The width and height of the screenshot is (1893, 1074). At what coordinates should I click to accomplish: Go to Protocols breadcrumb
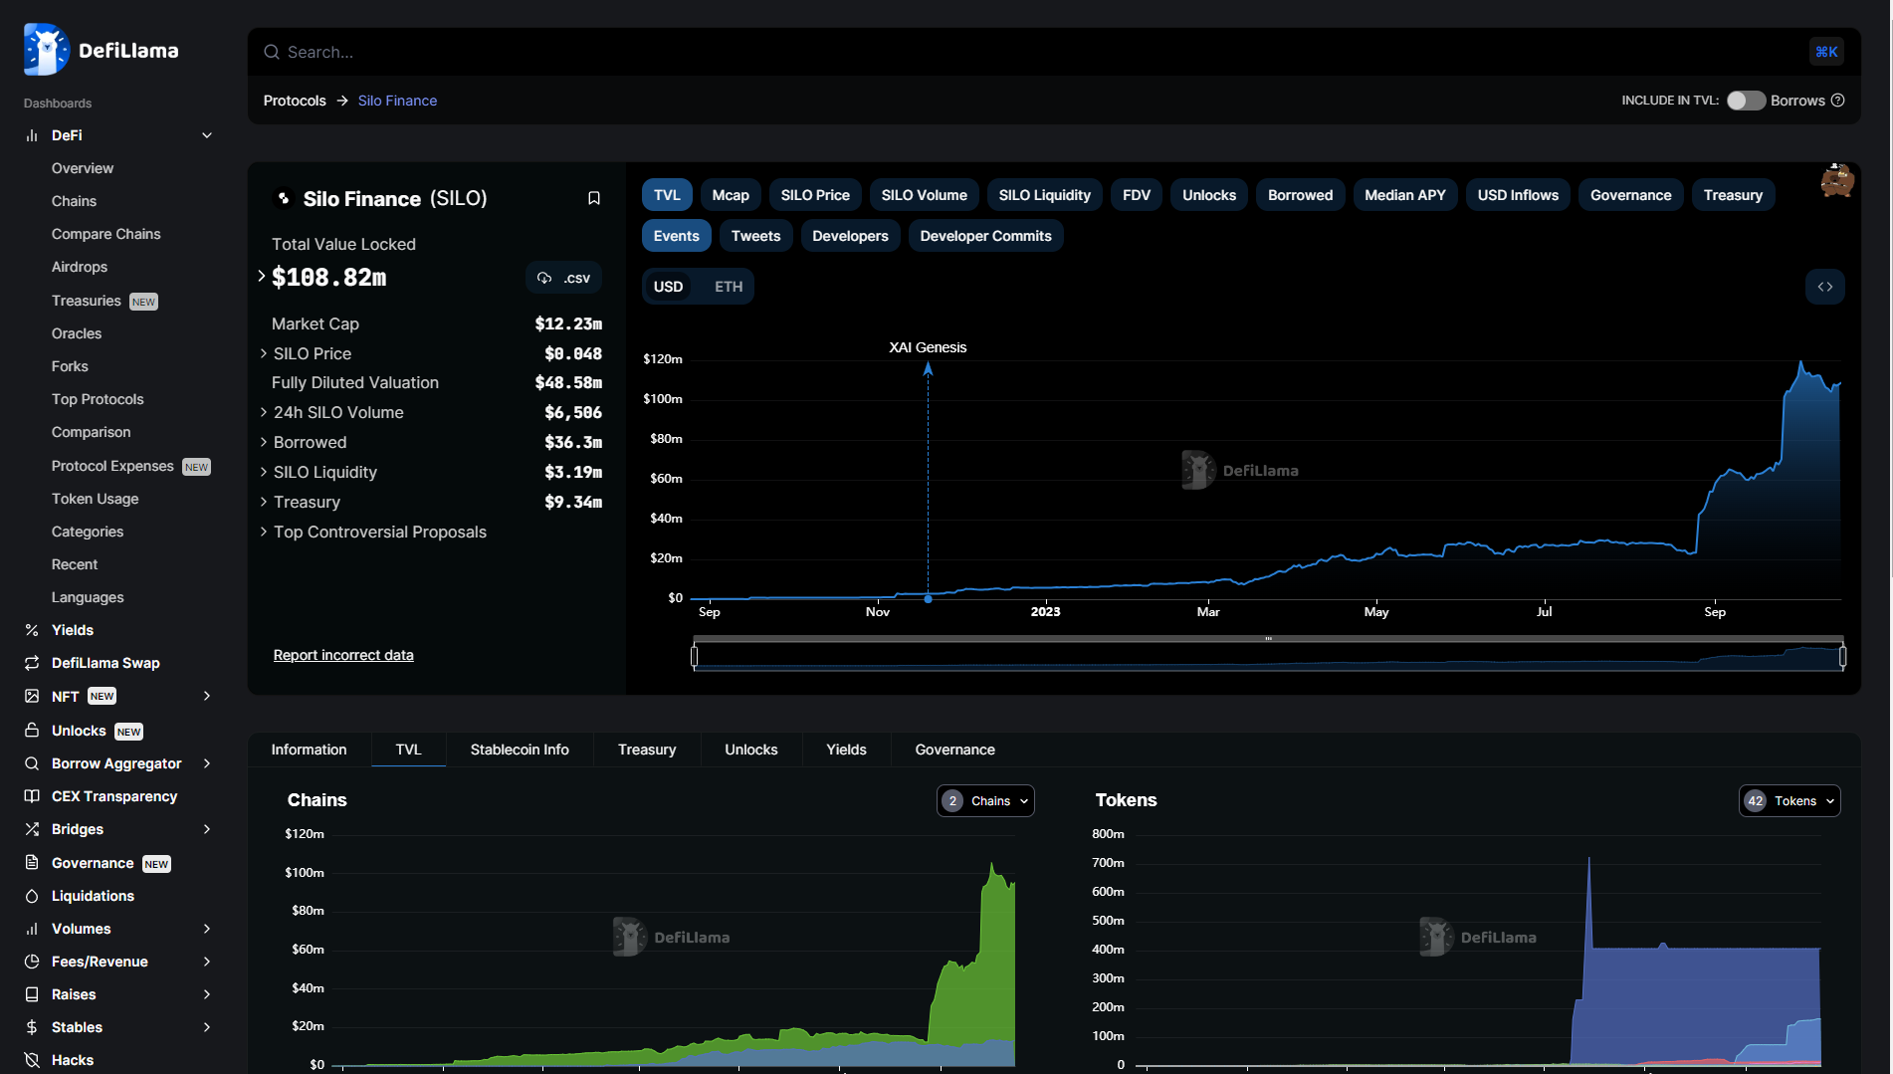[x=295, y=101]
